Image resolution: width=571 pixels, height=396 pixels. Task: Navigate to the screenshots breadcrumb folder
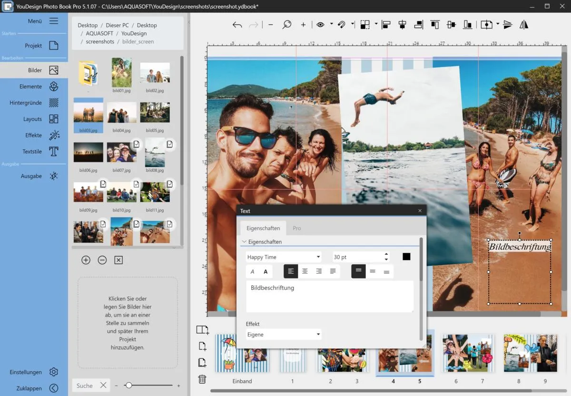100,42
